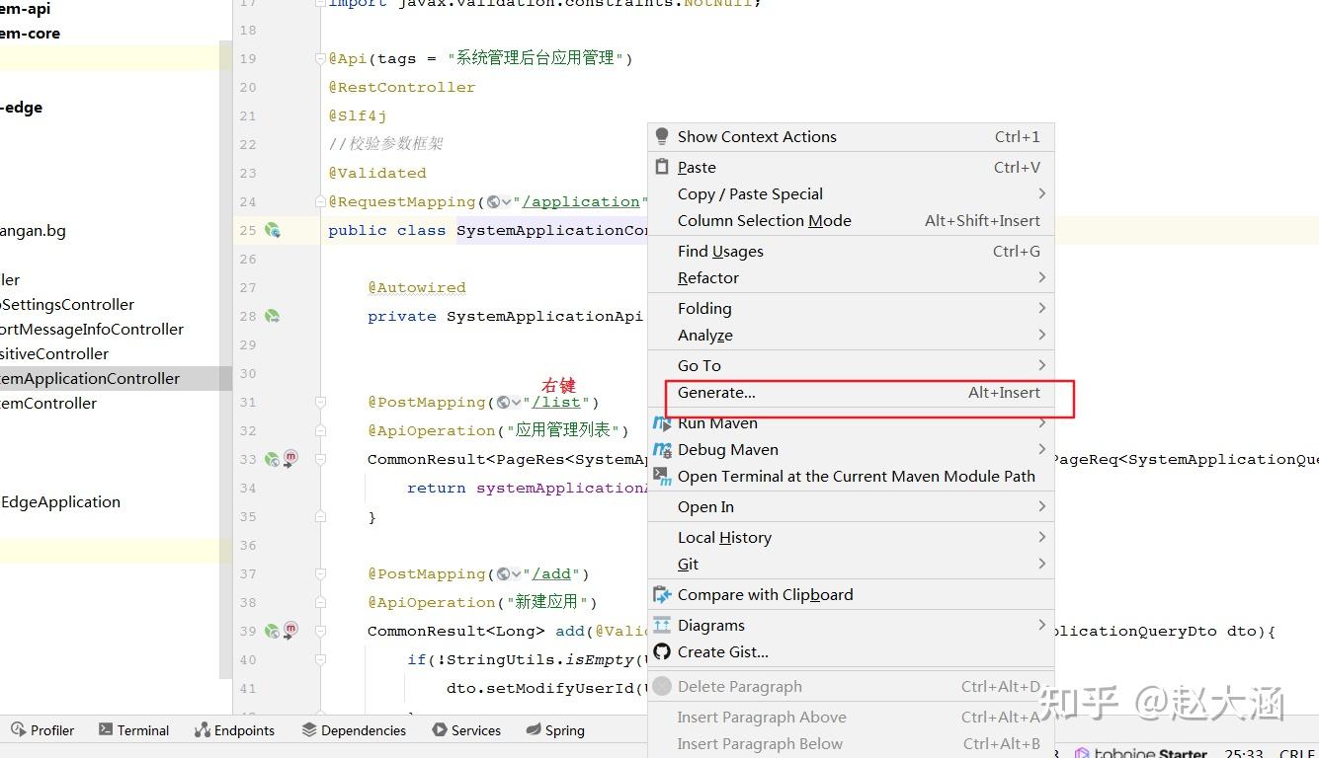The height and width of the screenshot is (758, 1319).
Task: Choose Generate... from context menu
Action: [851, 393]
